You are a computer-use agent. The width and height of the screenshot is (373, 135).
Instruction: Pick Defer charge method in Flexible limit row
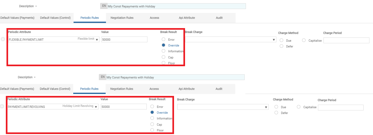tap(281, 46)
